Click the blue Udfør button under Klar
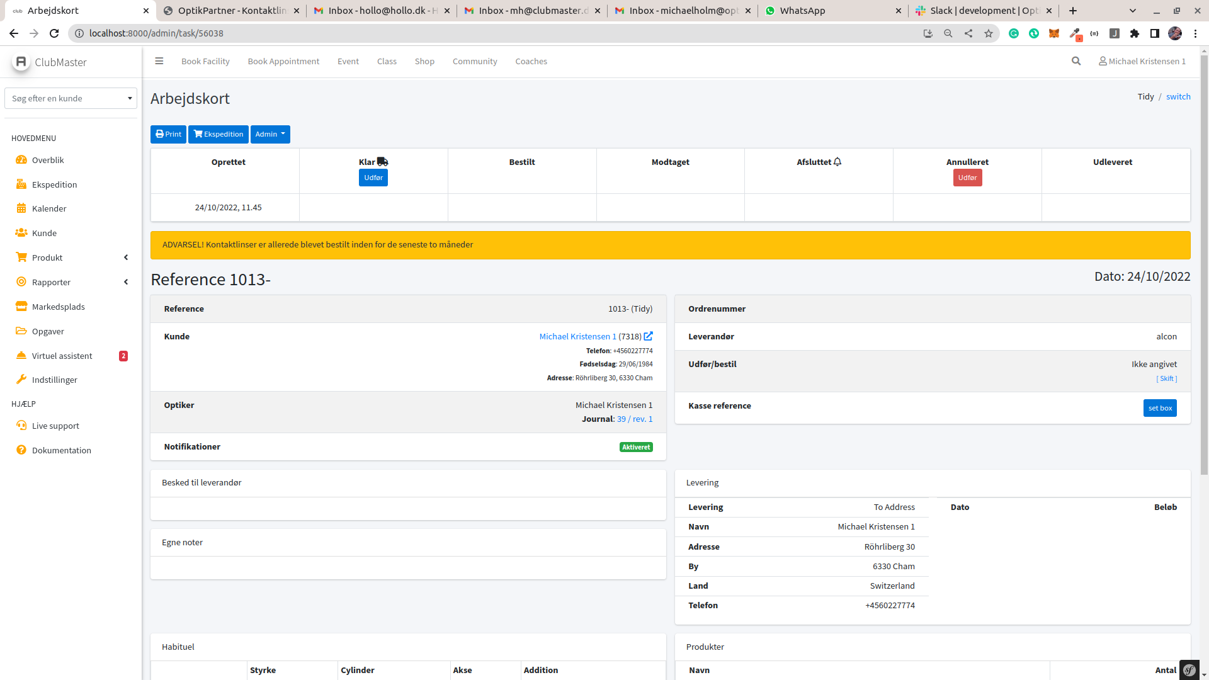The width and height of the screenshot is (1209, 680). (x=373, y=178)
